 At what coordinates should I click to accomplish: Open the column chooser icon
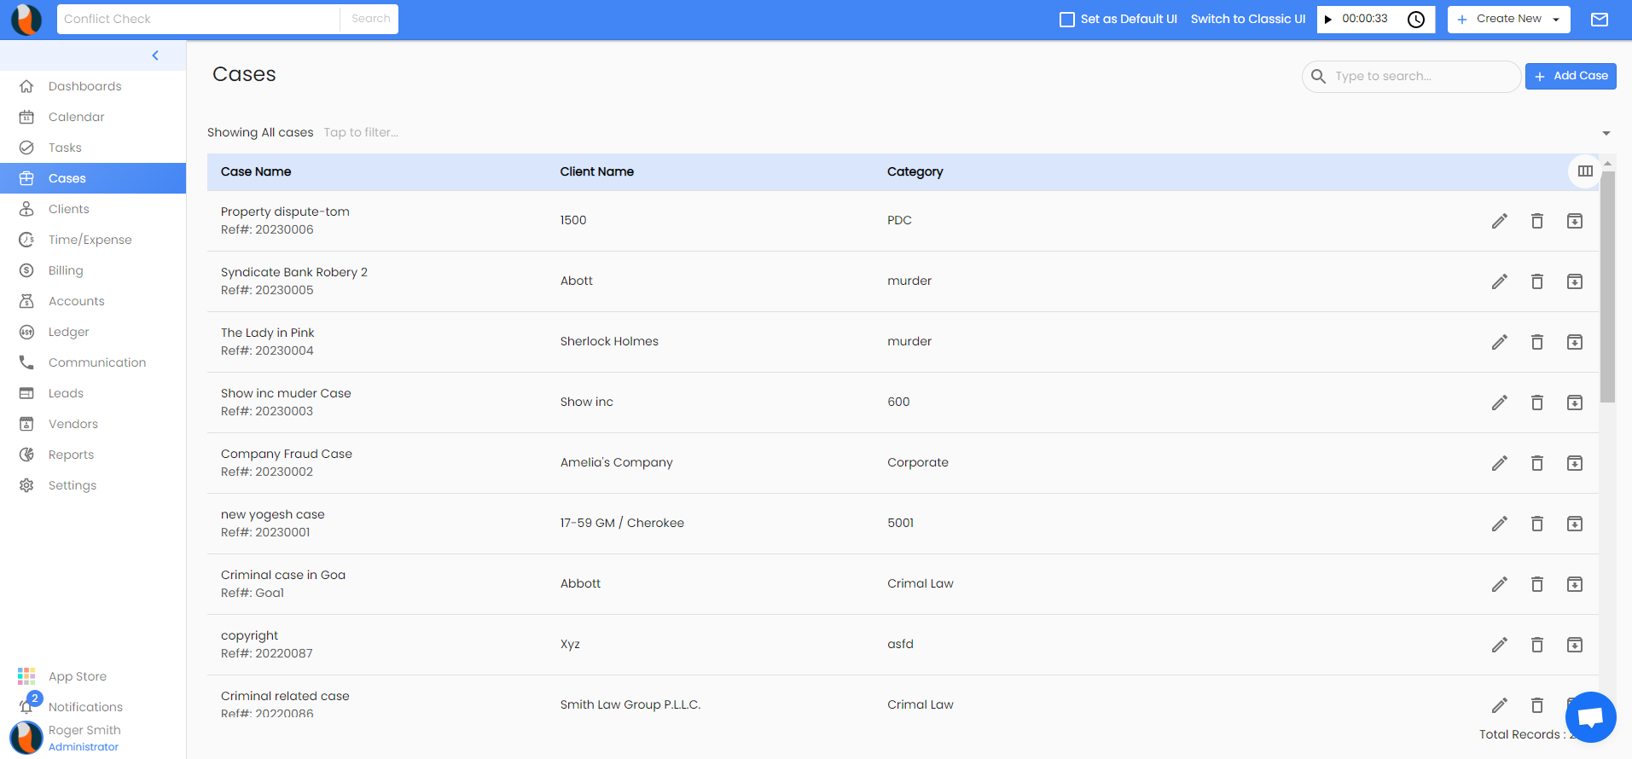1584,171
